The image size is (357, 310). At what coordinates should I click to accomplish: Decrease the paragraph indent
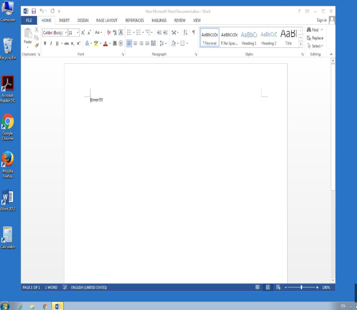[160, 32]
